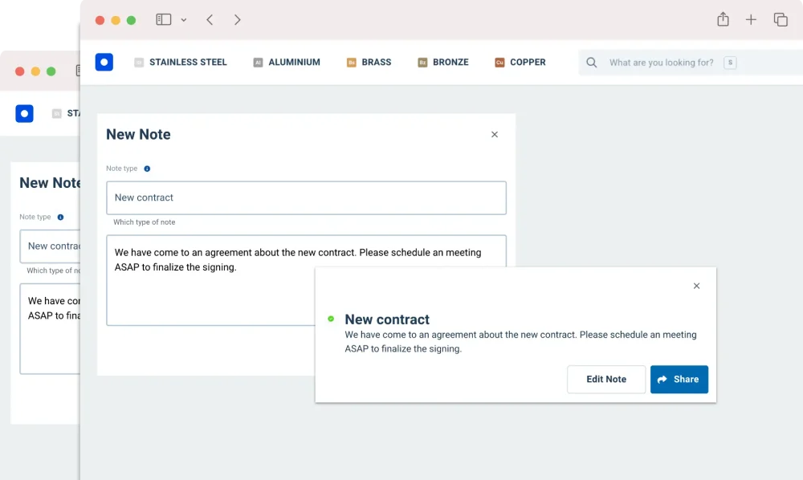Choose Copper in the navigation bar
Viewport: 803px width, 480px height.
click(x=520, y=63)
